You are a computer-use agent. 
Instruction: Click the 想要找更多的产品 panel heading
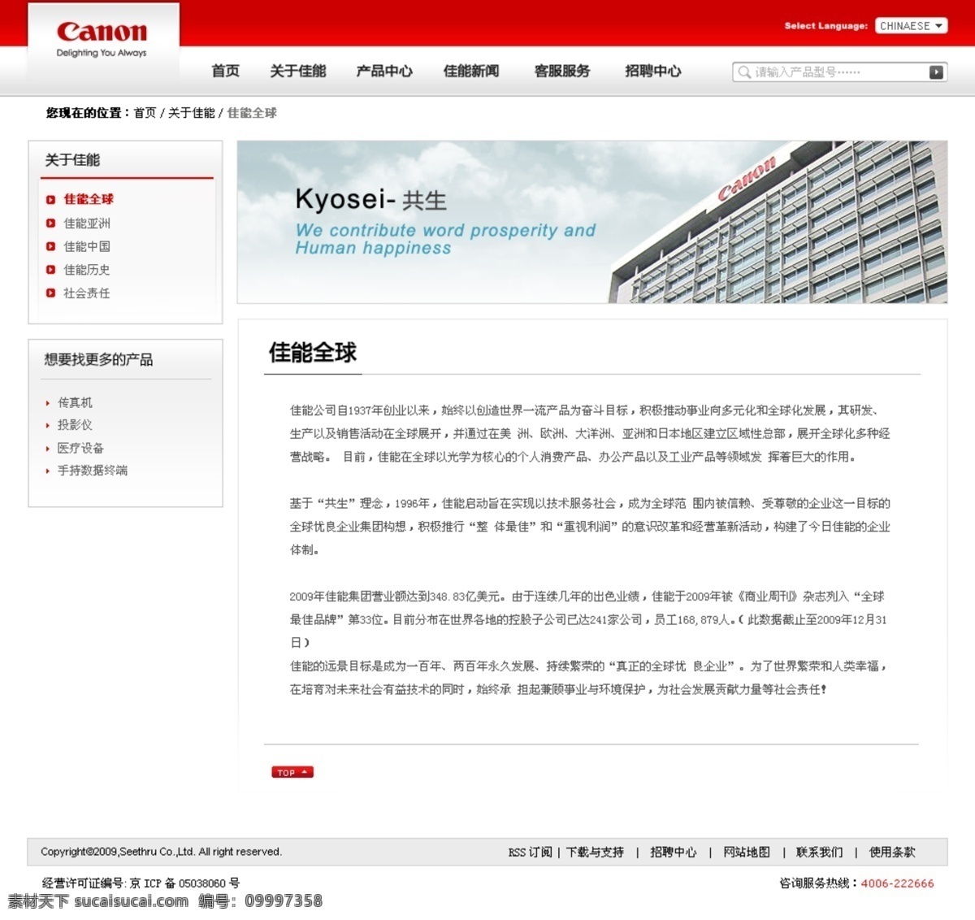[98, 359]
